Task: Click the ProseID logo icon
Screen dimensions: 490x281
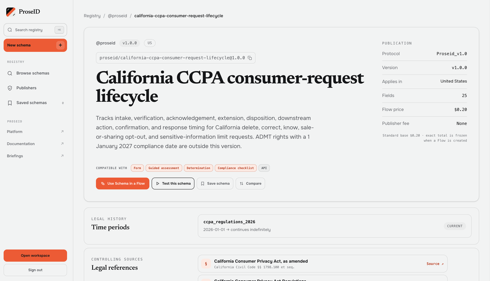Action: coord(11,12)
